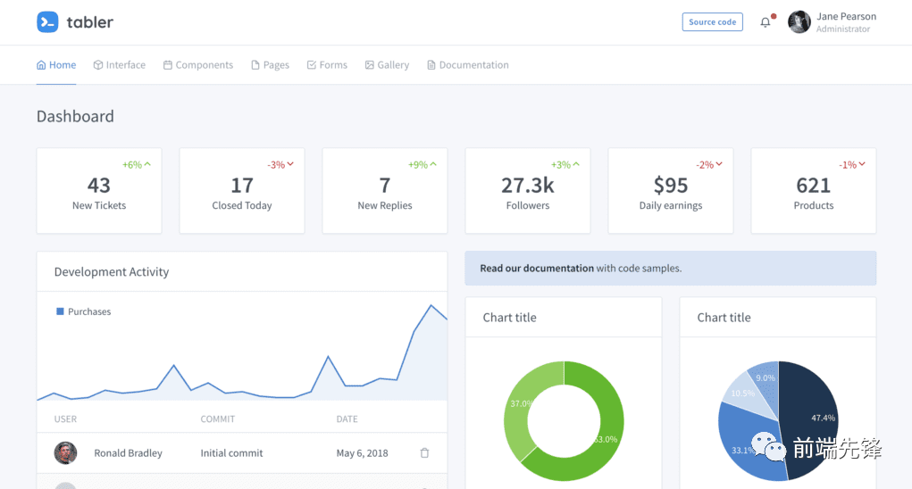
Task: Toggle the Purchases legend swatch
Action: click(x=60, y=311)
